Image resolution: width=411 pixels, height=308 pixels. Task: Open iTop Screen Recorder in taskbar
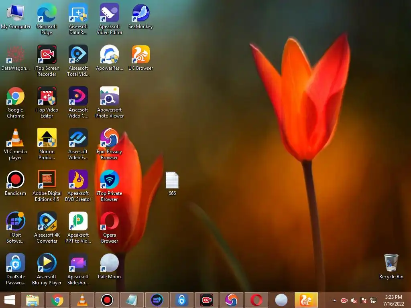click(x=207, y=300)
